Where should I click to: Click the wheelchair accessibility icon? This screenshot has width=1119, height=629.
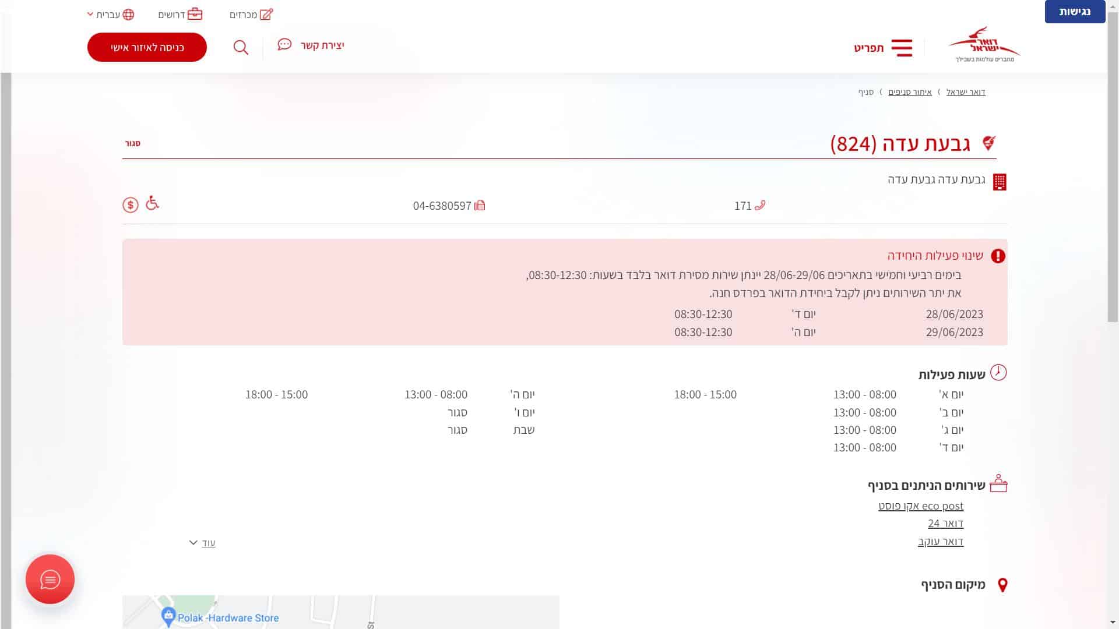pyautogui.click(x=152, y=203)
